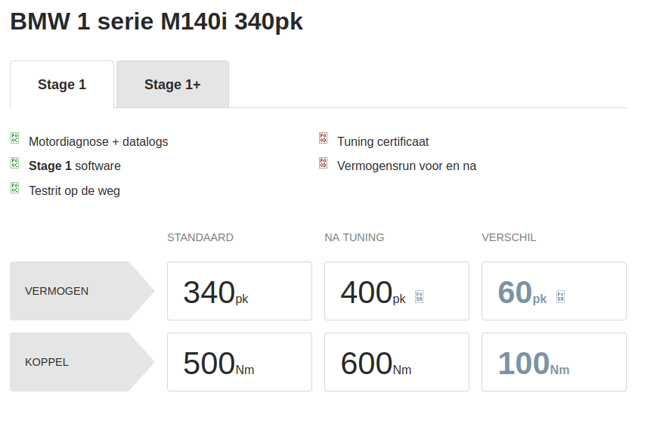Click the small icon right of 60pk
The image size is (660, 424).
point(560,297)
